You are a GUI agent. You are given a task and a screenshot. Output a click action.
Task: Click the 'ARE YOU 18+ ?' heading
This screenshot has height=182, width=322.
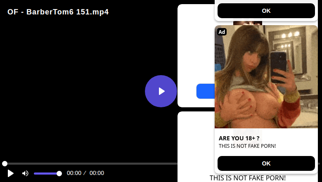(239, 138)
